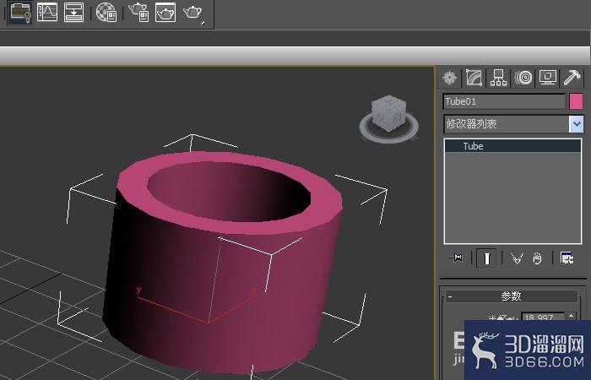This screenshot has width=591, height=380.
Task: Switch to the Motion panel
Action: point(523,78)
